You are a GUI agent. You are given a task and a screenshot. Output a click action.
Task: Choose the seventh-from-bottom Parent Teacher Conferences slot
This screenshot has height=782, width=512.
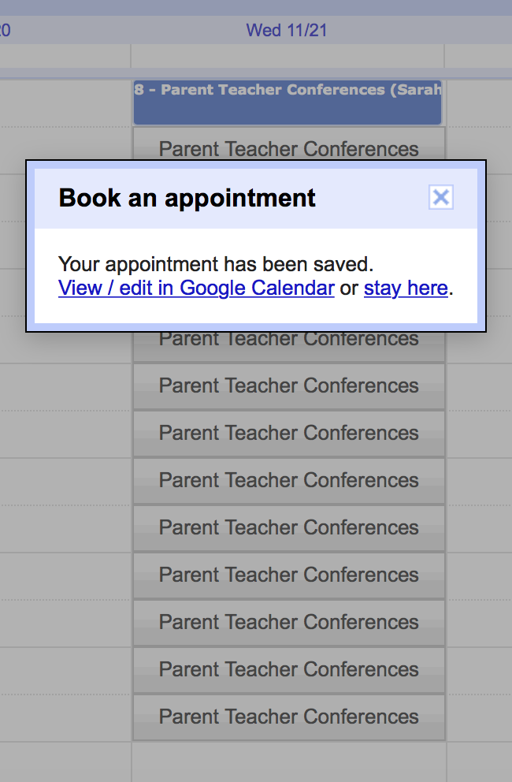click(288, 433)
